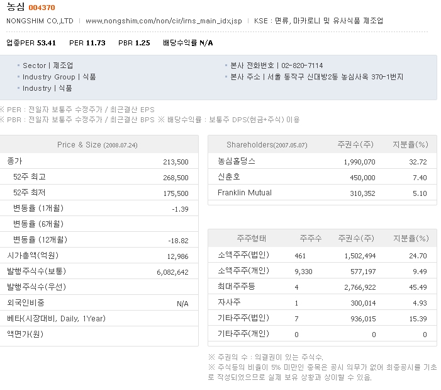Click the PER calculation footnote line
This screenshot has height=390, width=441.
point(77,110)
